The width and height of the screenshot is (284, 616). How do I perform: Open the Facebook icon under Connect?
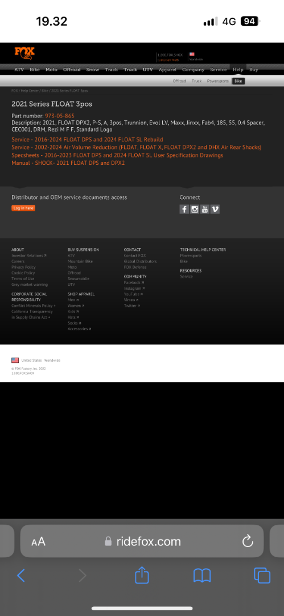point(184,209)
